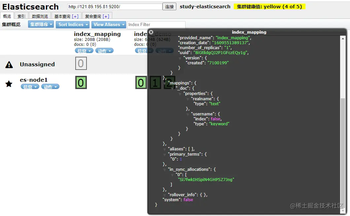
Task: Collapse the "in_sync_allocations" JSON node
Action: tap(164, 170)
